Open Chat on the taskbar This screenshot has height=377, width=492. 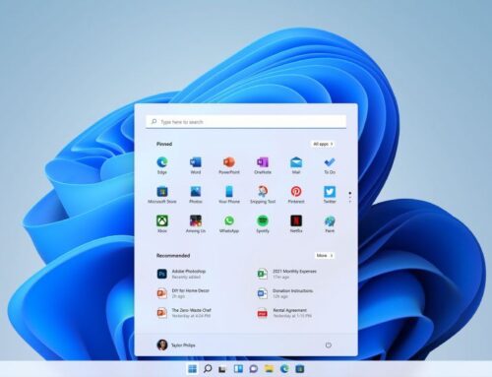click(x=254, y=369)
